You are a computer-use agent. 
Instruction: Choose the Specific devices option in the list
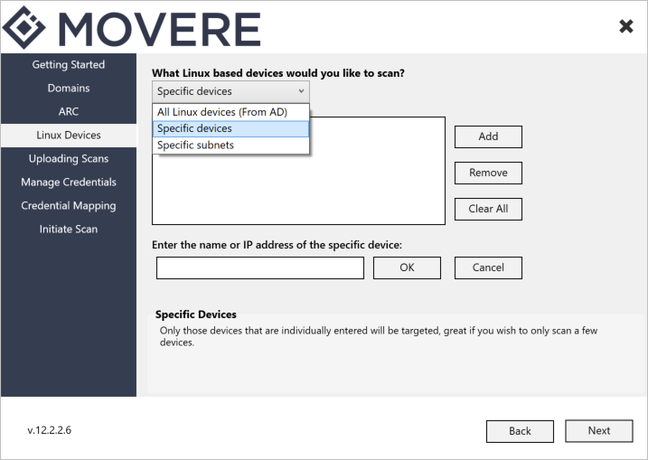pyautogui.click(x=230, y=128)
